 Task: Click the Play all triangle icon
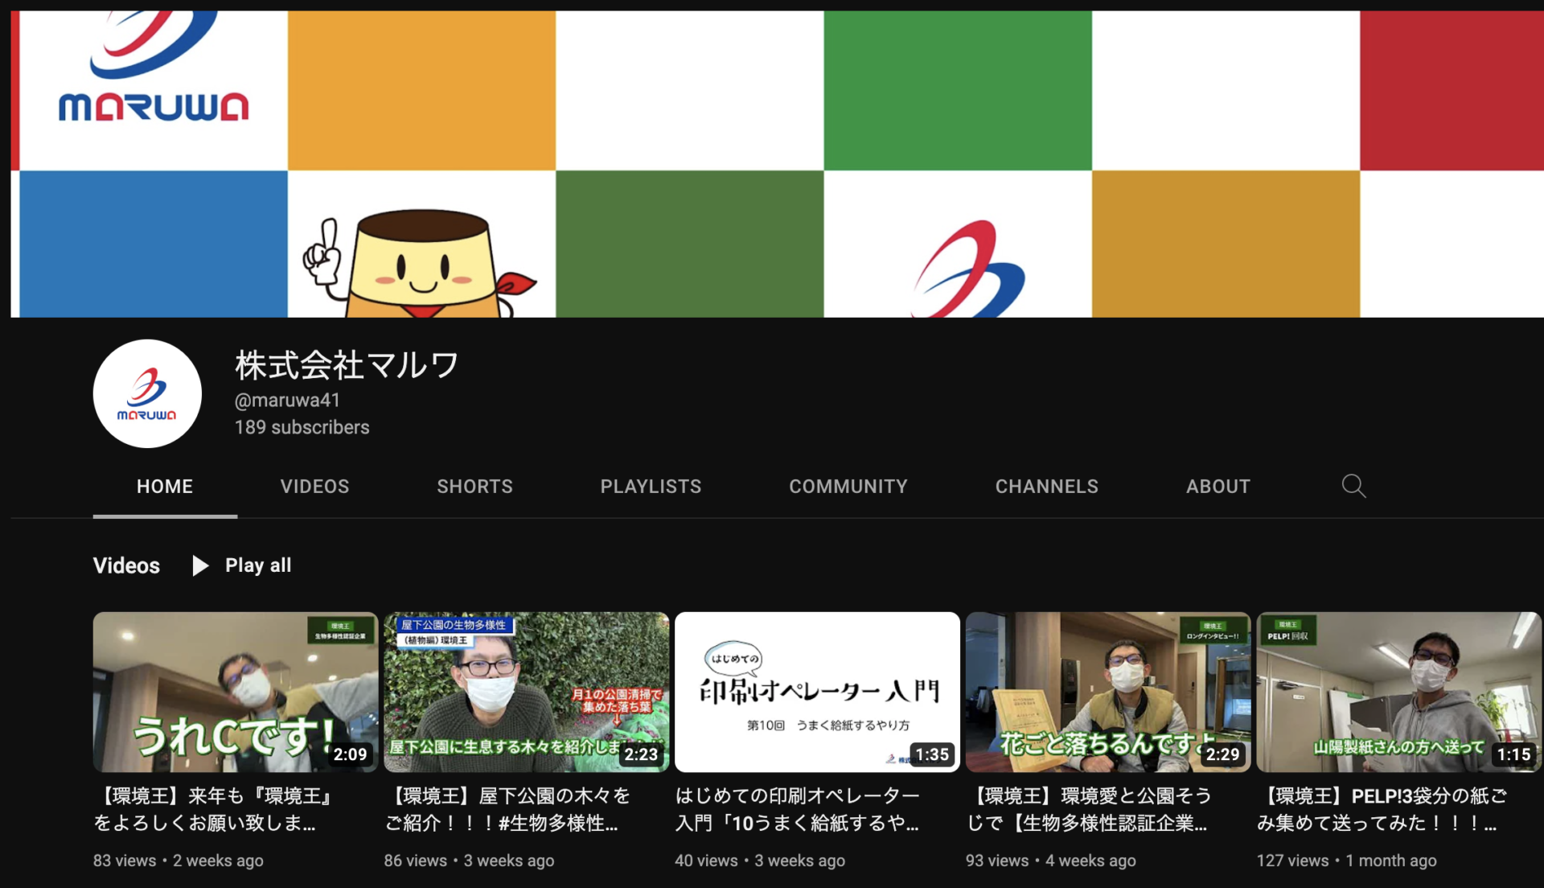pos(200,565)
